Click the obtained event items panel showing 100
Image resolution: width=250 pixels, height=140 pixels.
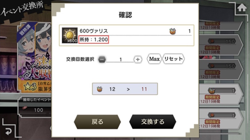[35, 107]
